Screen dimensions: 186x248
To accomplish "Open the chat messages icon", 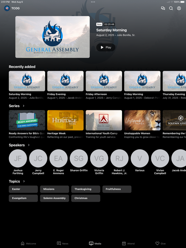I will coord(163,8).
